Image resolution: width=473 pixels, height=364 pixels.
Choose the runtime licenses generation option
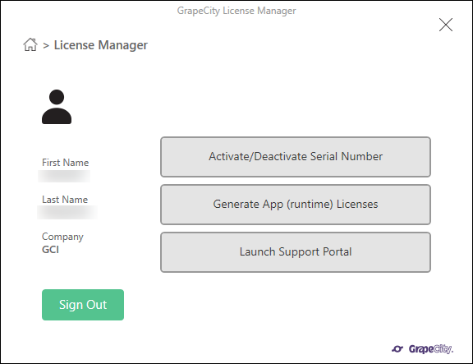[x=296, y=205]
